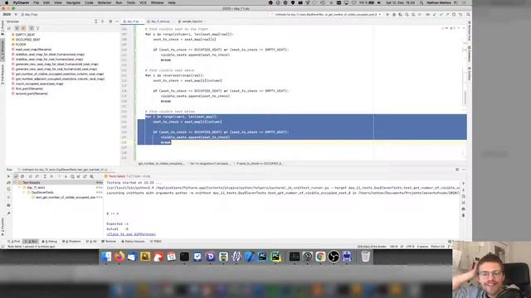
Task: Click the 'Click to see difference' link
Action: (x=131, y=234)
